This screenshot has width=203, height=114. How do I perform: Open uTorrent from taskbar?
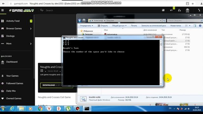click(68, 109)
